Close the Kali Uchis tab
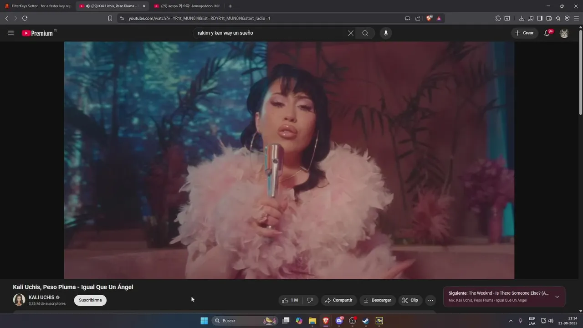The width and height of the screenshot is (583, 328). click(x=144, y=6)
